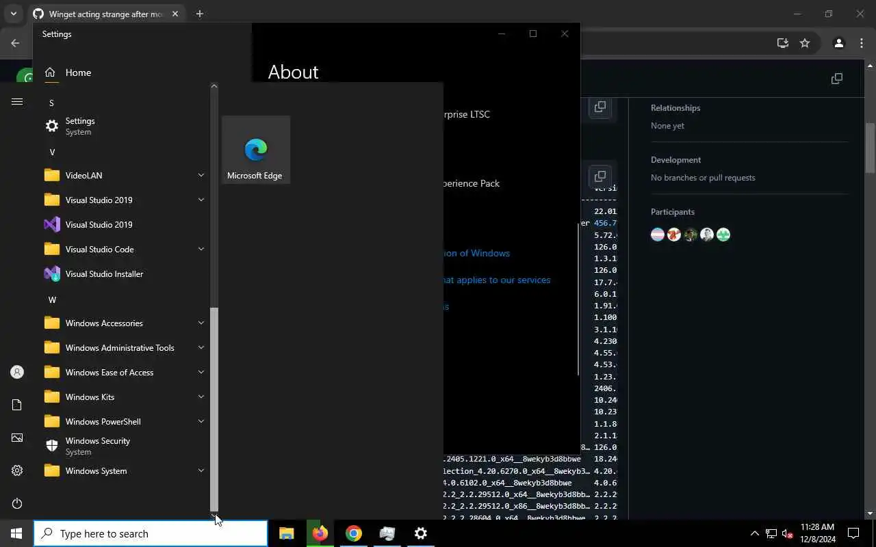Expand Windows Ease of Access chevron
The height and width of the screenshot is (547, 876).
click(201, 372)
